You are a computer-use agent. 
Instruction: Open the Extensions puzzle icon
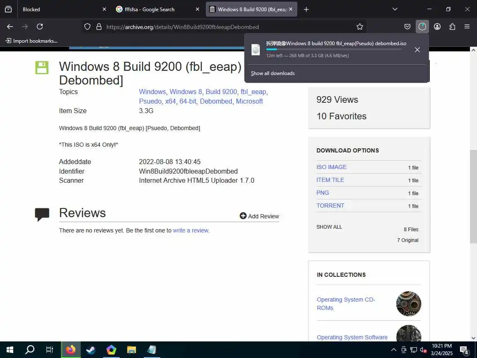click(452, 27)
